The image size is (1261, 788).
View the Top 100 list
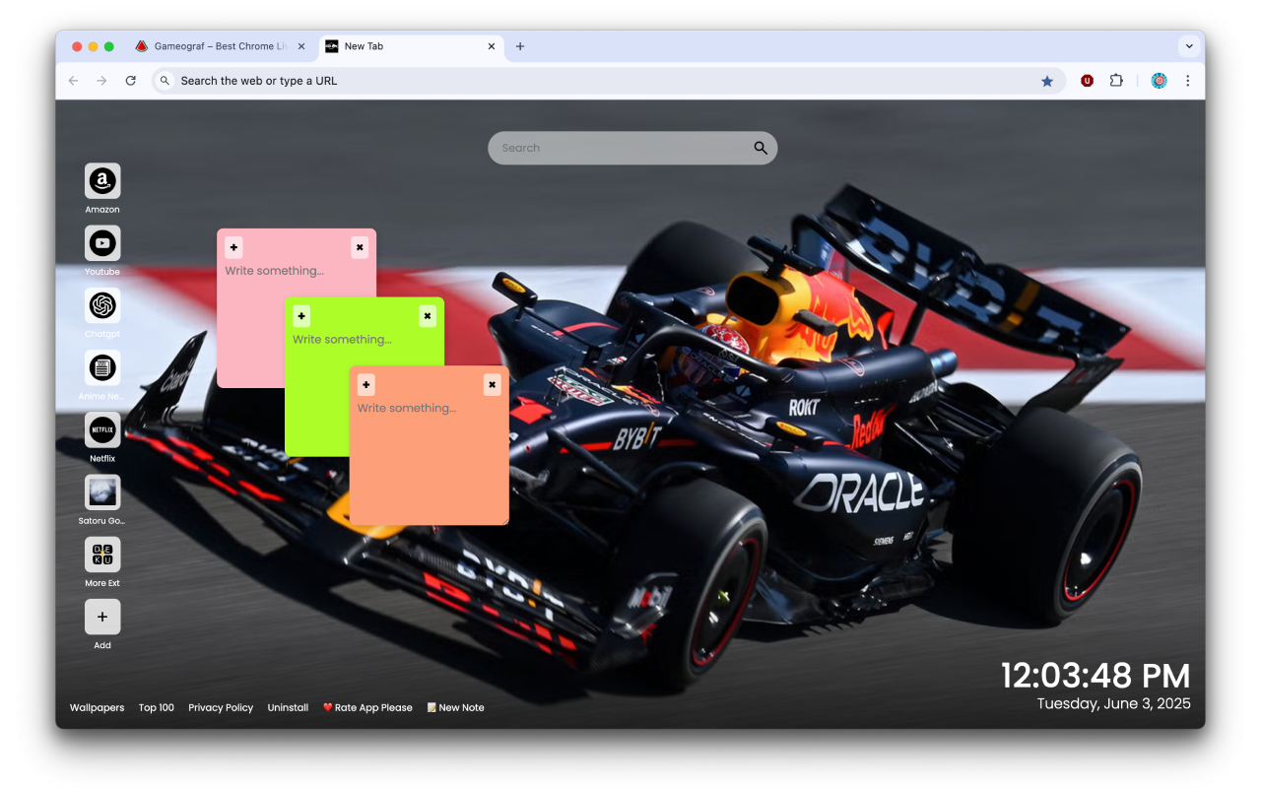[x=156, y=707]
